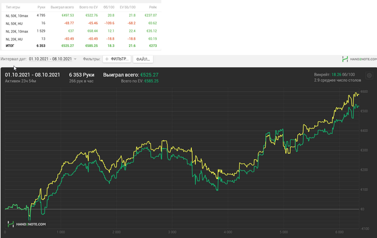The width and height of the screenshot is (377, 238).
Task: Click the -109.6 bb/100 cell
Action: pos(109,23)
